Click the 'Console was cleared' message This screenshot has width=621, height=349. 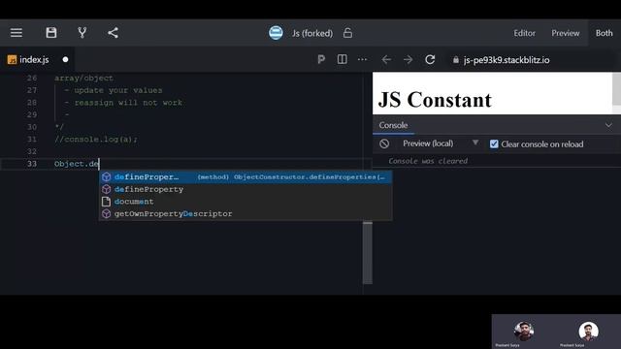click(428, 161)
